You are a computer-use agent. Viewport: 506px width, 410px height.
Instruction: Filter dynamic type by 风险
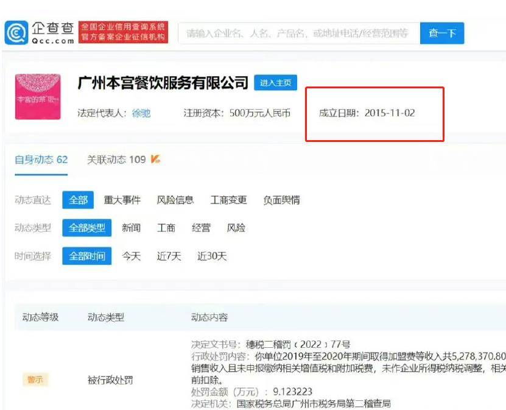236,228
